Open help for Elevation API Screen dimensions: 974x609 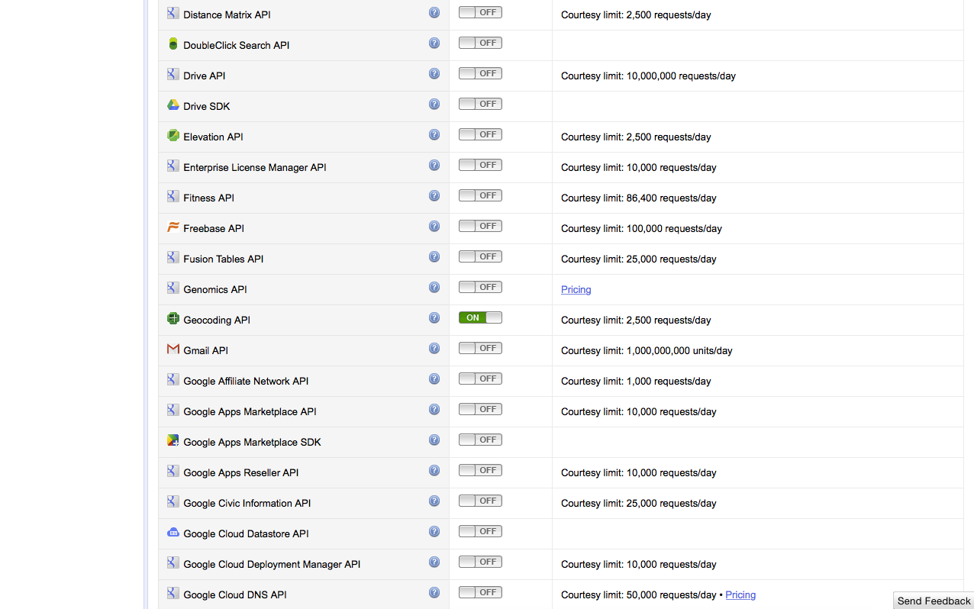434,134
